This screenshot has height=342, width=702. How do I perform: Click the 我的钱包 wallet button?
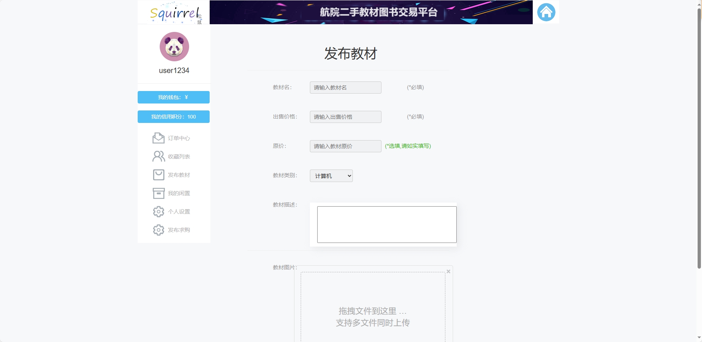[173, 97]
